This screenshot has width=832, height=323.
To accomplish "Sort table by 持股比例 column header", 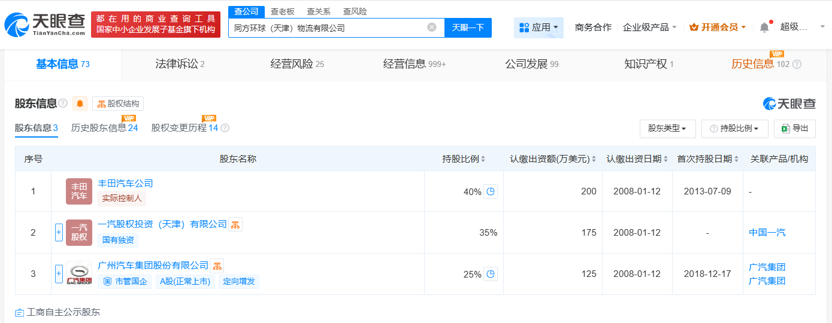I will (x=464, y=159).
